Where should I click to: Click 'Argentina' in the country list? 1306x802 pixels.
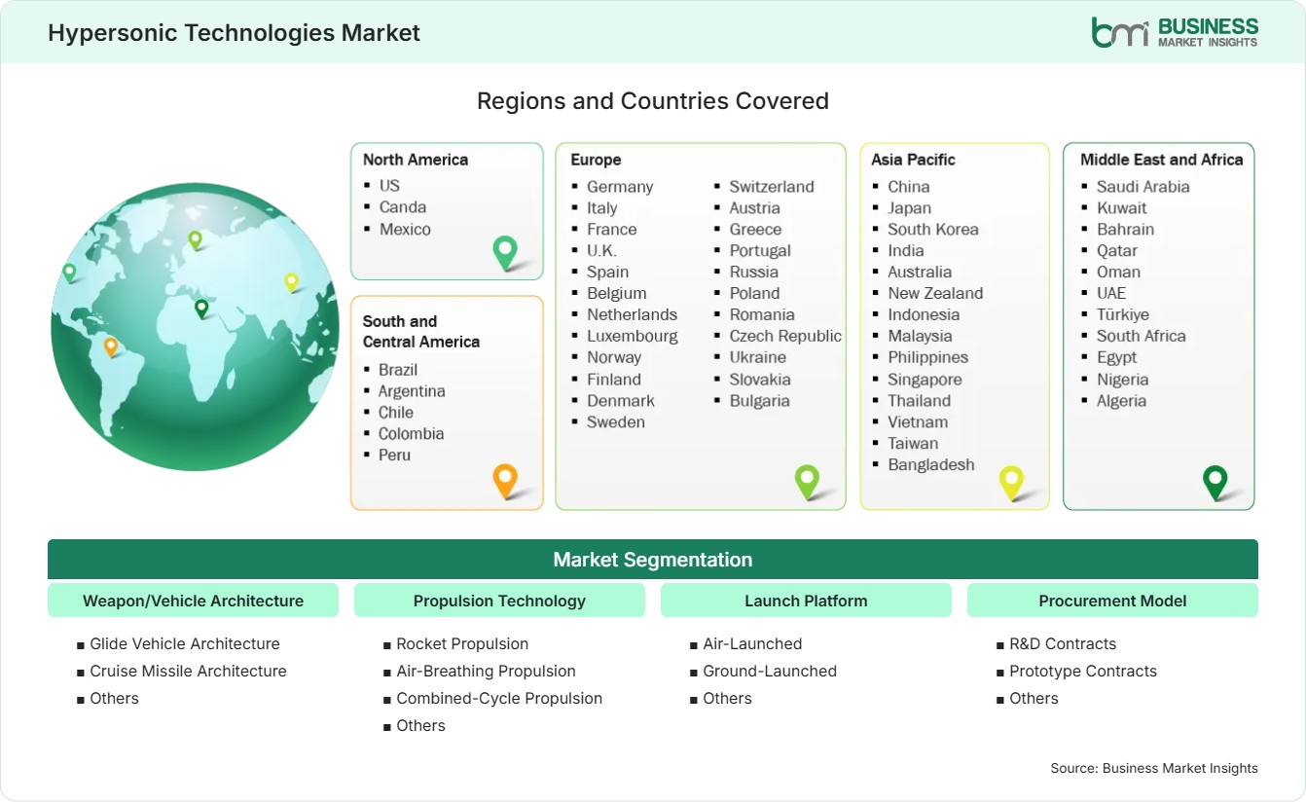(412, 390)
